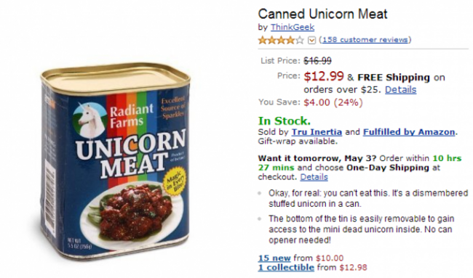Viewport: 473px width, 278px height.
Task: Open the Fulfilled by Amazon link
Action: coord(409,132)
